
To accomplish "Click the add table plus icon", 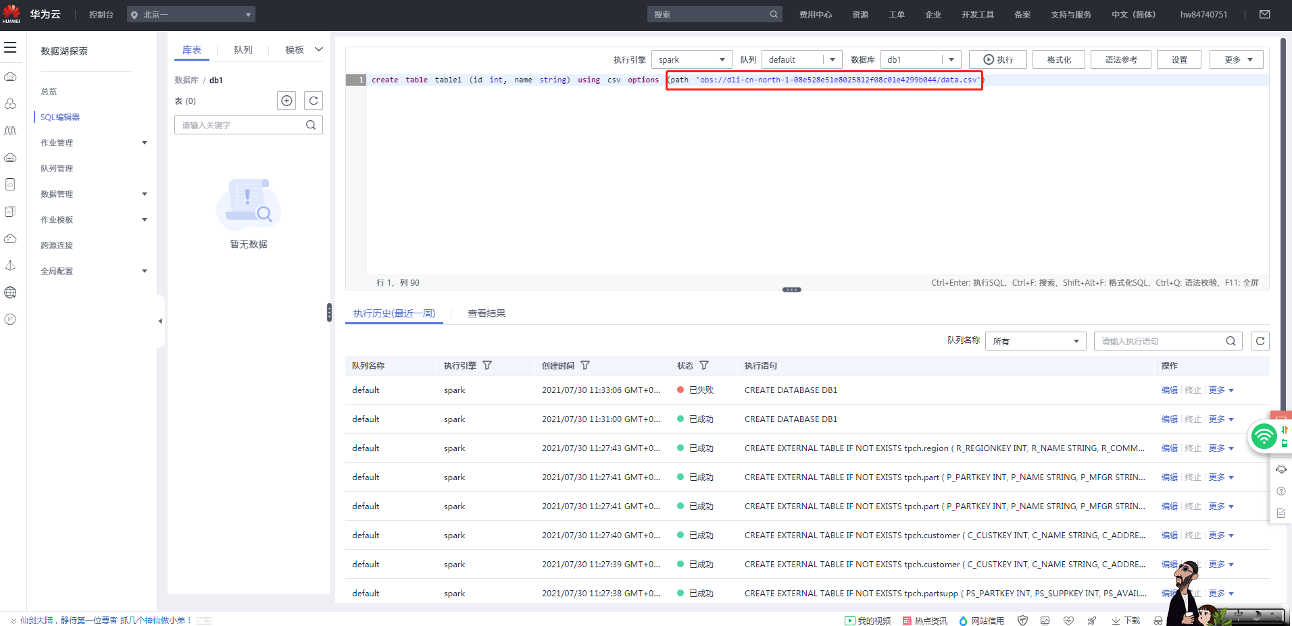I will click(x=287, y=101).
